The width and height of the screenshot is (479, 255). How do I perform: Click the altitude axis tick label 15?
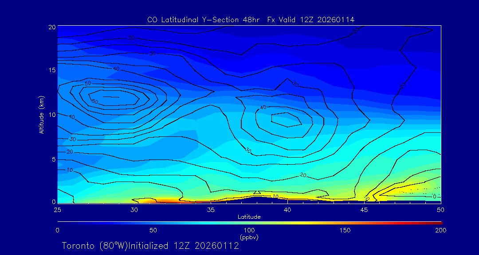coord(52,70)
